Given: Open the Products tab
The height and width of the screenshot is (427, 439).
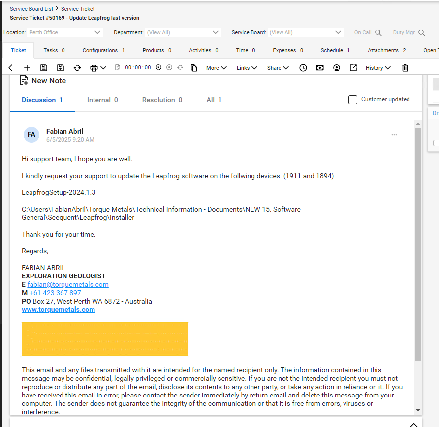Looking at the screenshot, I should 157,50.
